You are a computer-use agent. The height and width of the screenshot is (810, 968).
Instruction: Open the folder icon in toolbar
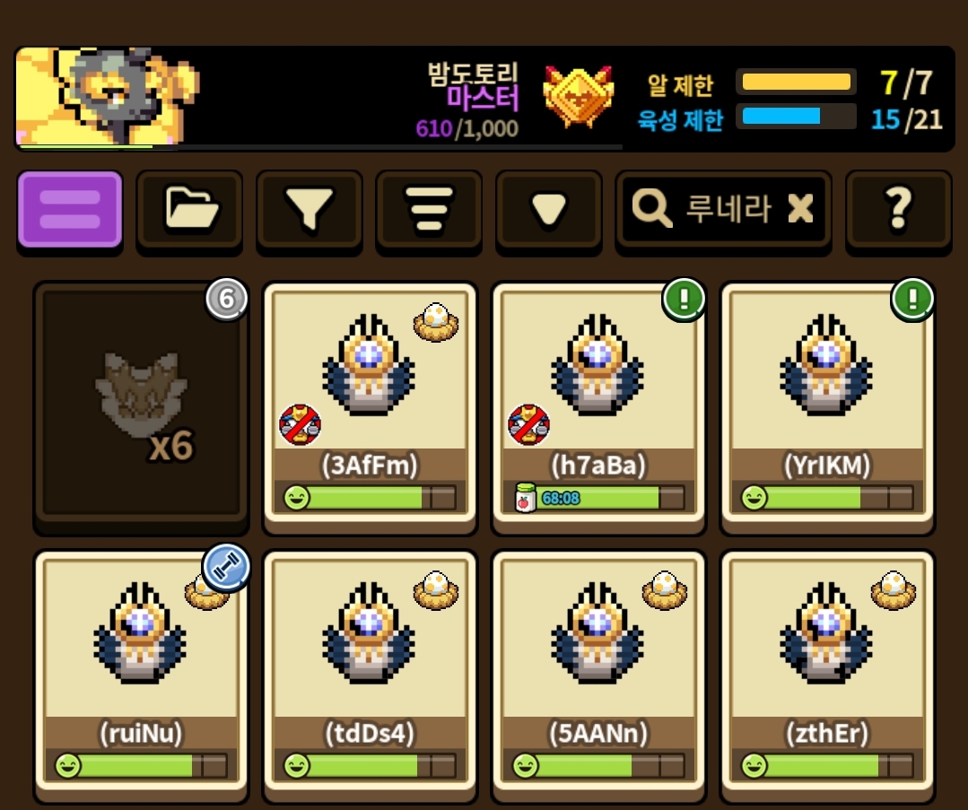189,209
